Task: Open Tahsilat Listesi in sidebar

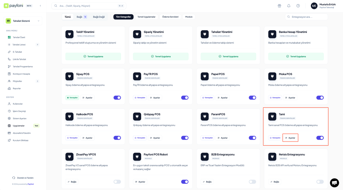Action: tap(19, 45)
